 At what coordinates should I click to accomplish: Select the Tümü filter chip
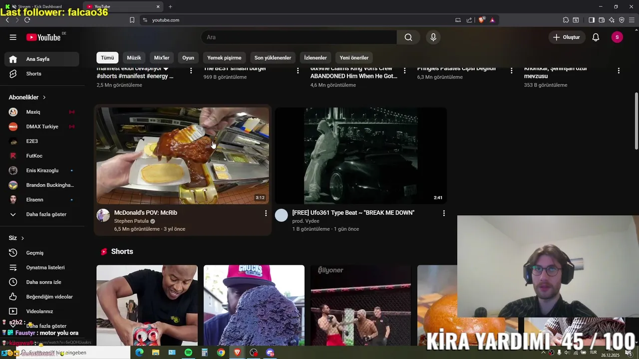(107, 58)
